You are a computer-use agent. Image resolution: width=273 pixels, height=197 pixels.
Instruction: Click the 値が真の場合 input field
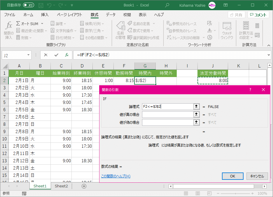point(167,114)
